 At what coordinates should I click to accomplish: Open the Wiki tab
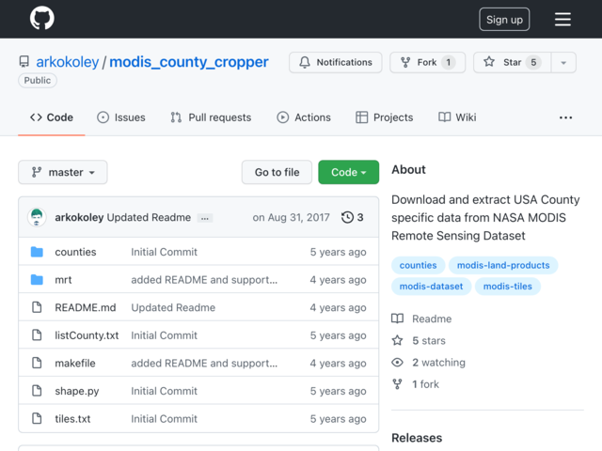(x=457, y=117)
